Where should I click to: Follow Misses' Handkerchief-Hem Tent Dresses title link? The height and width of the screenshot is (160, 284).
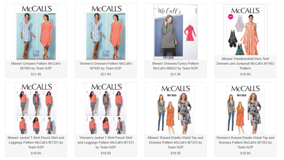(246, 63)
